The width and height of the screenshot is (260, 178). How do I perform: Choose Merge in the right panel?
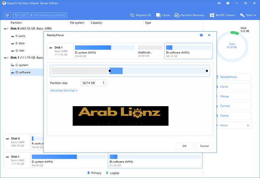coord(234,96)
